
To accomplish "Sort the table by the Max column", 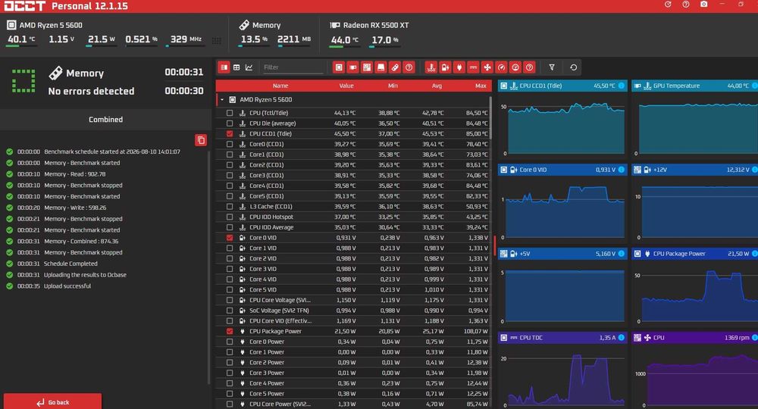I will click(x=481, y=86).
